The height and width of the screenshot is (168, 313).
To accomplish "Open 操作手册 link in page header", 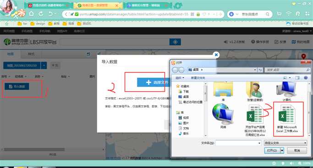I will pos(260,42).
